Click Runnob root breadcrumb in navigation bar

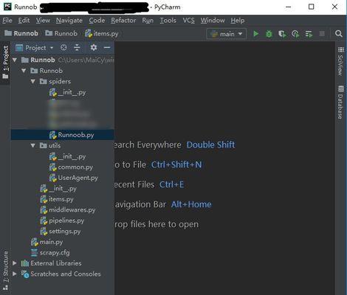[21, 33]
